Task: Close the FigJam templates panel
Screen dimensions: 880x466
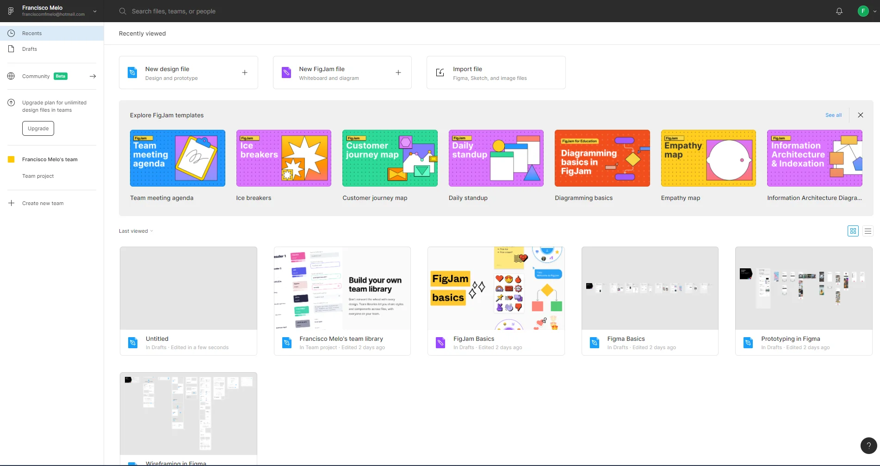Action: [861, 115]
